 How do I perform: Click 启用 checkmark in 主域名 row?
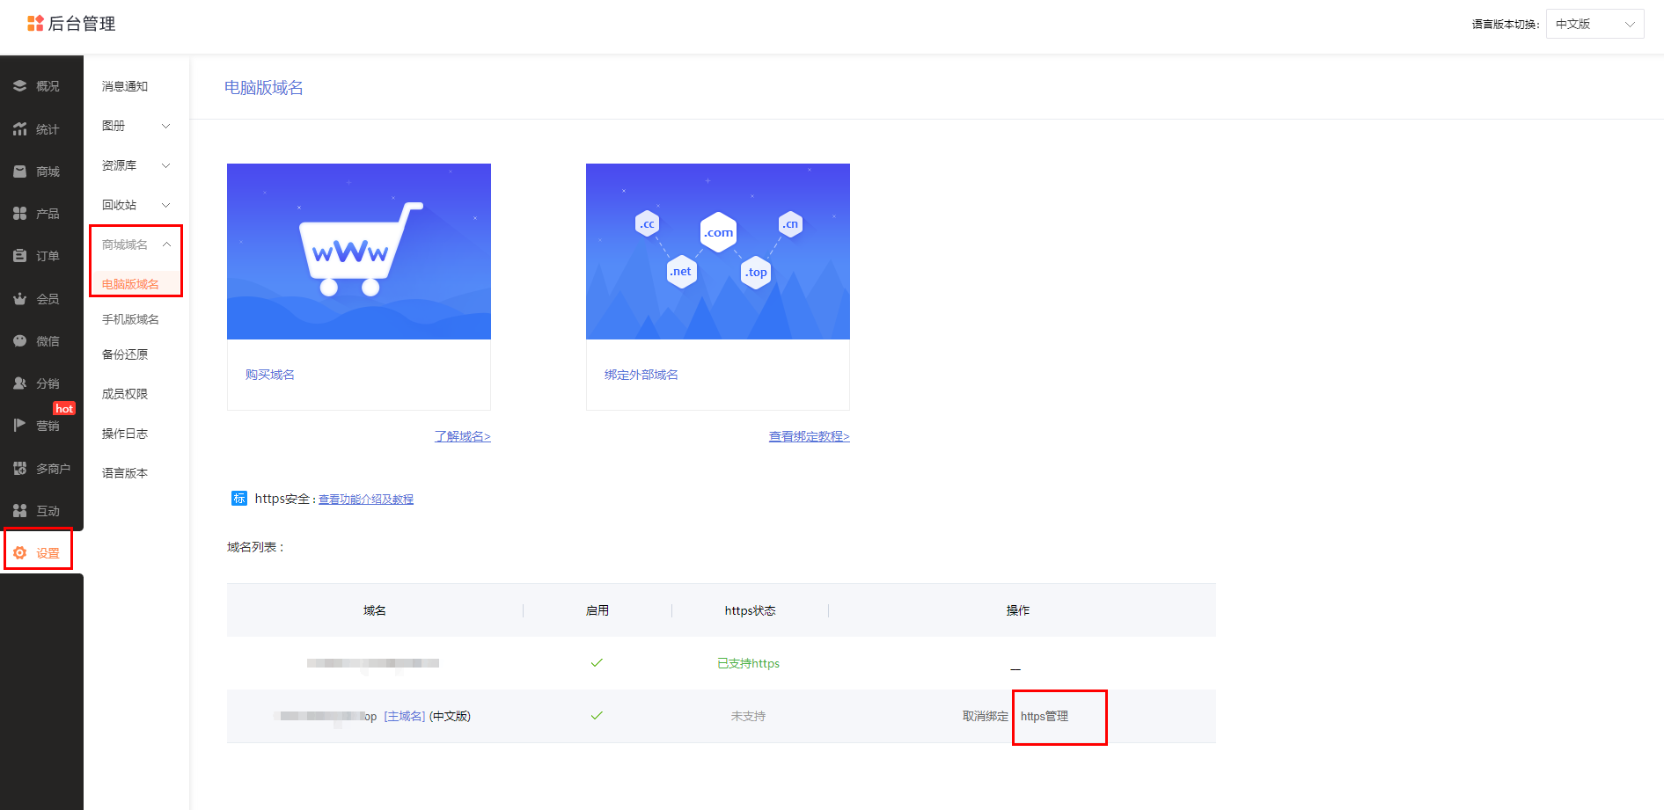pyautogui.click(x=597, y=716)
